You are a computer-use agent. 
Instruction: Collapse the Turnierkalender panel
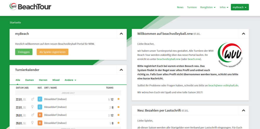click(121, 70)
